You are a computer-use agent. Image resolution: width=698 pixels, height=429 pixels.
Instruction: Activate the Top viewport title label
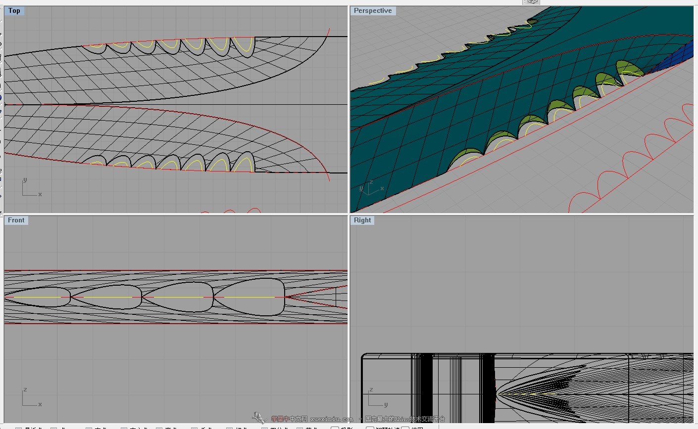click(x=14, y=10)
